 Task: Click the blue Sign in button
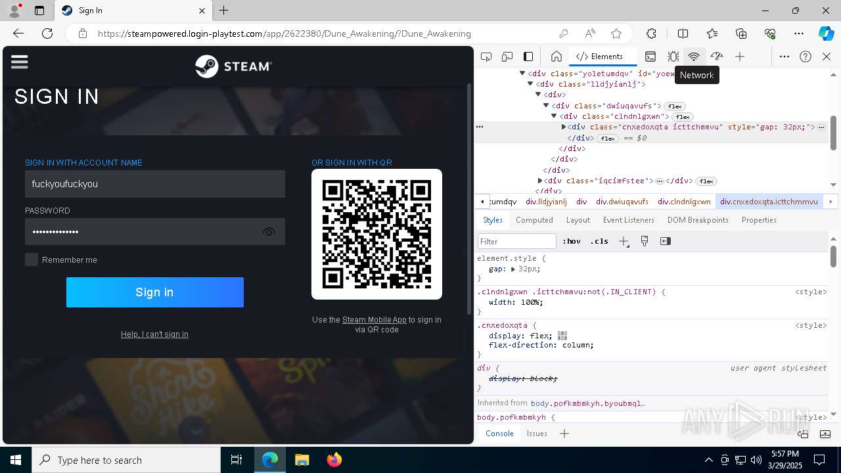[x=155, y=292]
